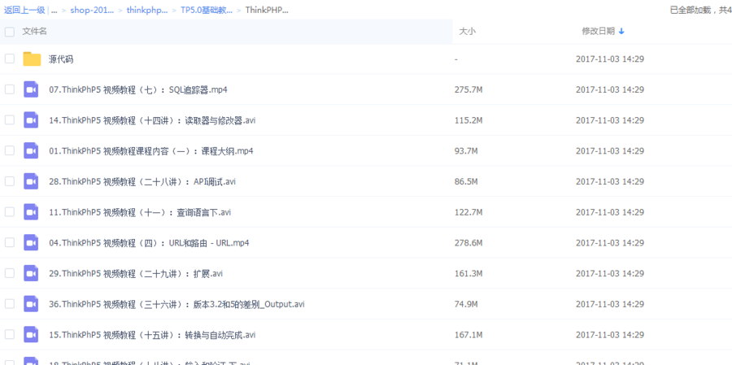The height and width of the screenshot is (365, 732).
Task: Sort by 修改日期 column header
Action: tap(598, 31)
